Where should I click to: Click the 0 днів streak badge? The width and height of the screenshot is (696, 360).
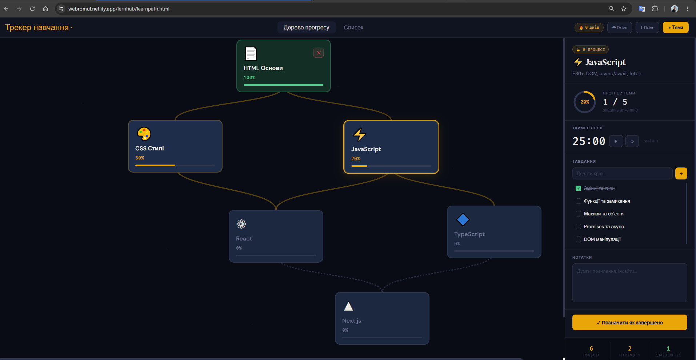click(x=589, y=28)
